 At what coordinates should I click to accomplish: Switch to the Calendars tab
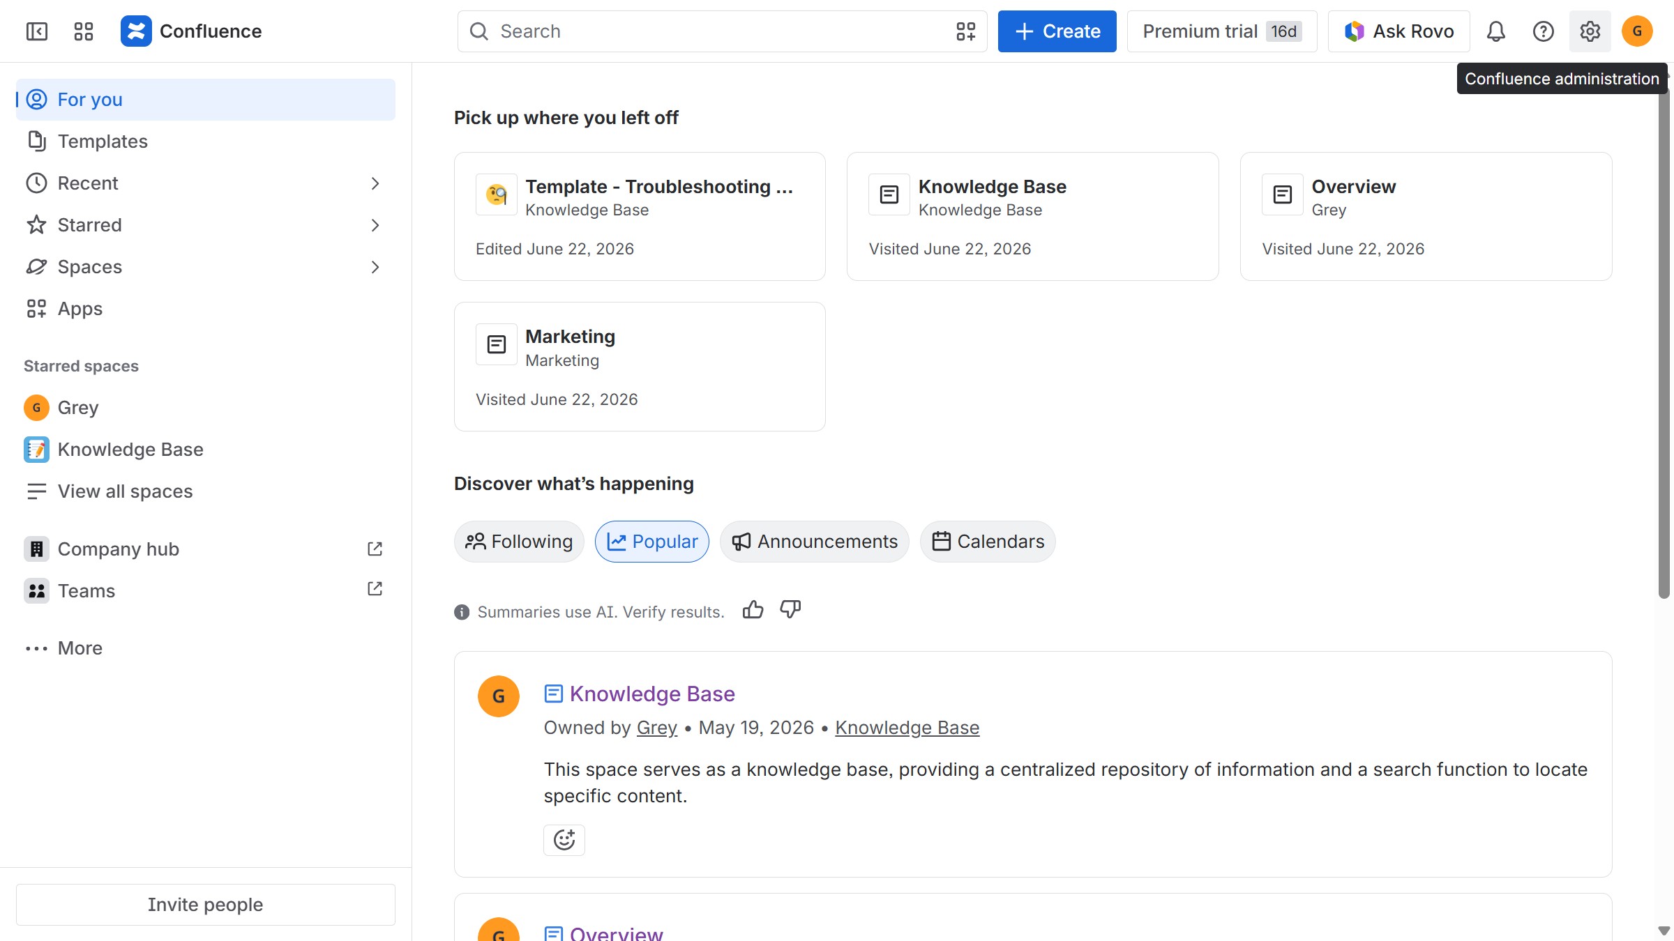[x=988, y=542]
